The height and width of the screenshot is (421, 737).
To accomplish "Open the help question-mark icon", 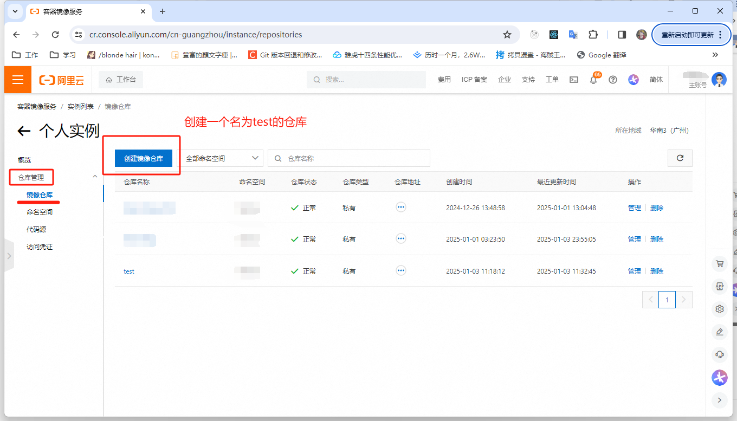I will pos(613,80).
